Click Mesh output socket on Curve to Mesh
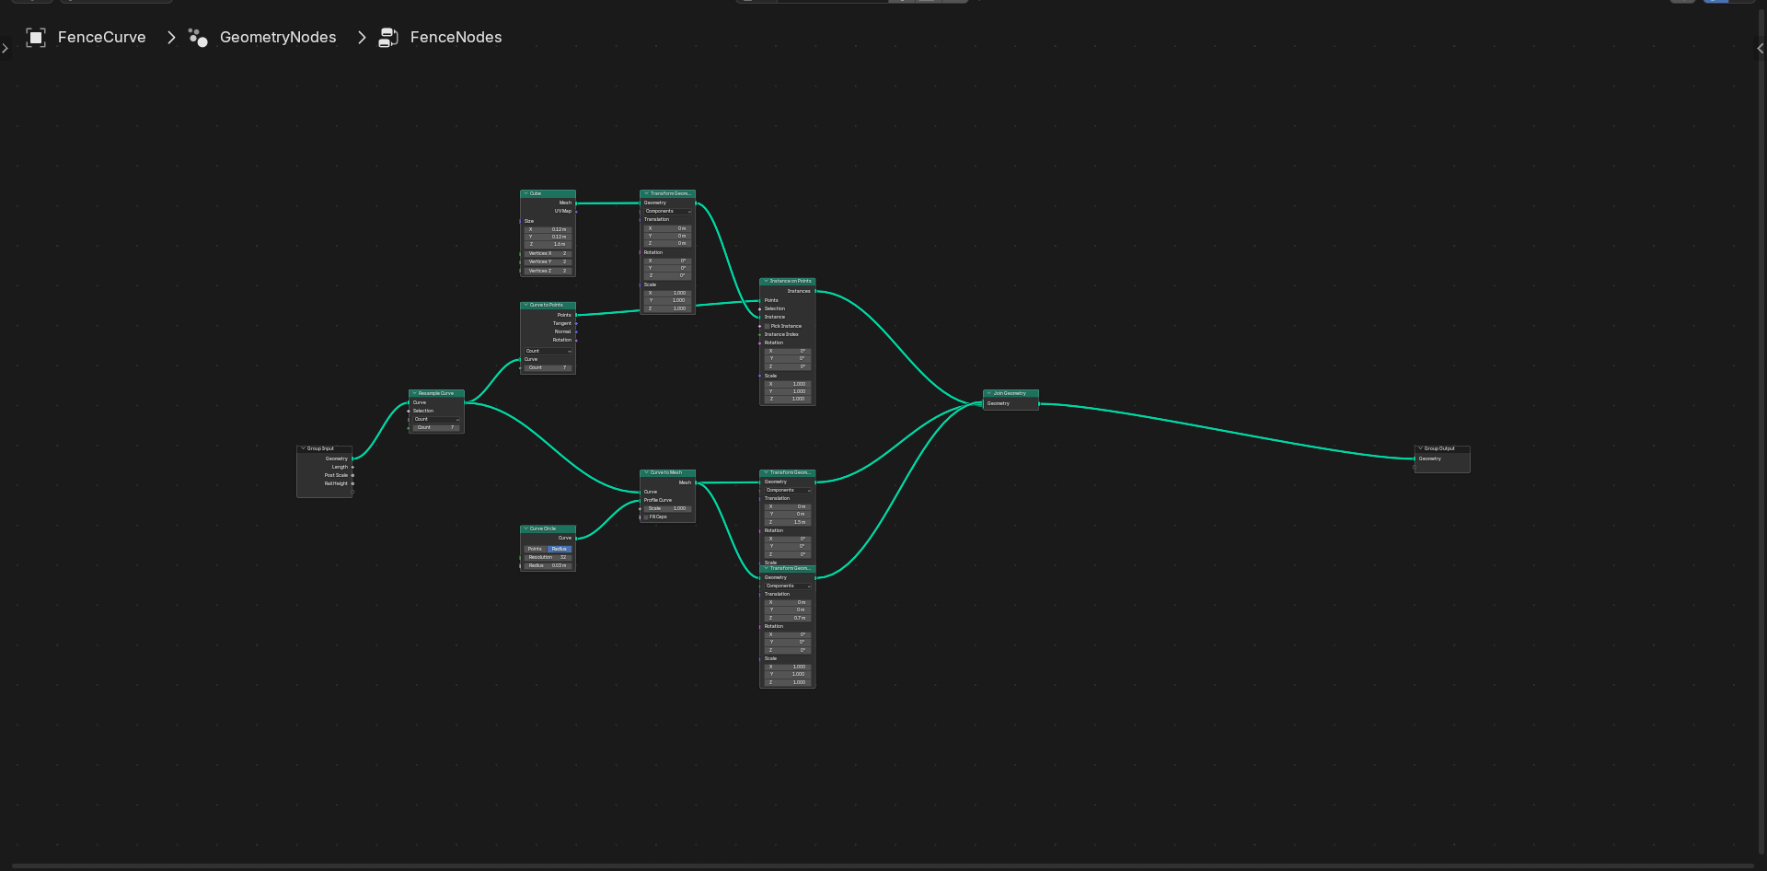 [696, 482]
